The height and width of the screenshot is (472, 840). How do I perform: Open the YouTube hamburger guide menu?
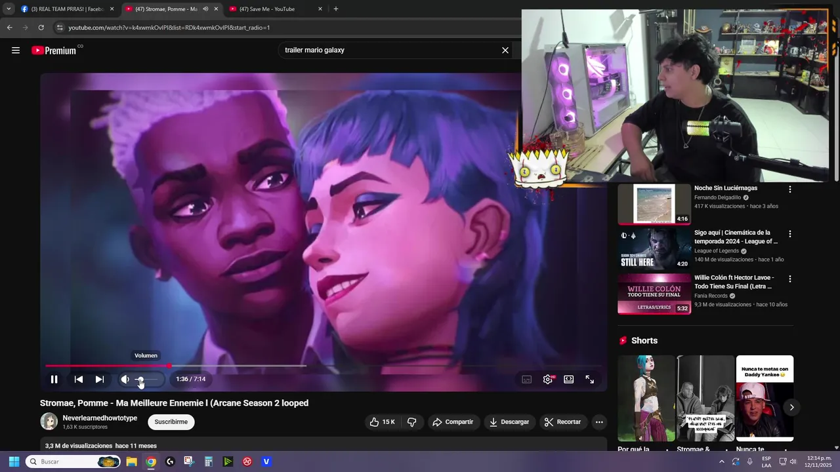tap(16, 50)
